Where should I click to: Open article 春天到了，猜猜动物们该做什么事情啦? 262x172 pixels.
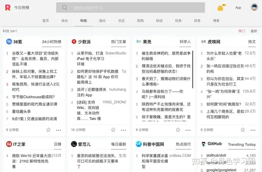[166, 81]
